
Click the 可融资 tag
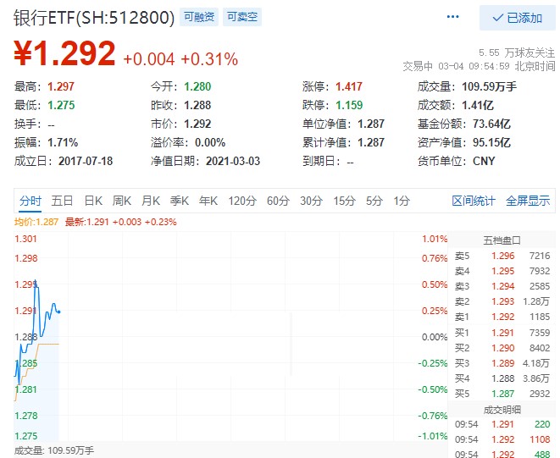pos(199,17)
